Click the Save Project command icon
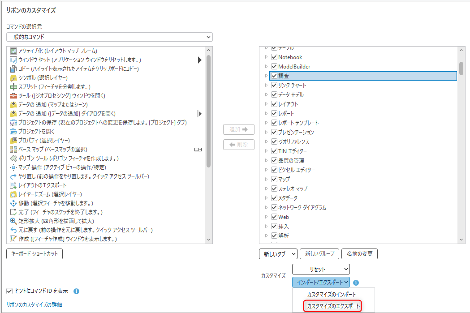This screenshot has height=313, width=470. point(13,122)
